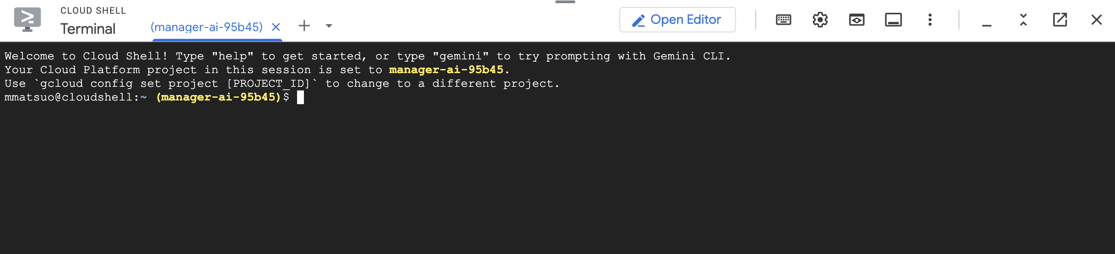The width and height of the screenshot is (1115, 254).
Task: Click the Open Editor button
Action: [677, 20]
